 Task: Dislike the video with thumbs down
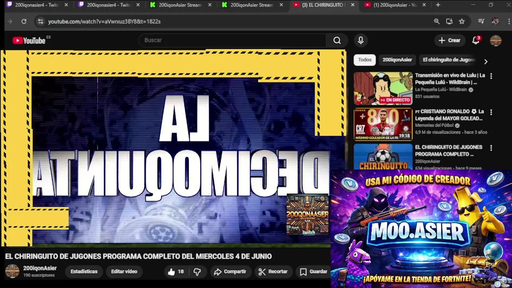[197, 272]
